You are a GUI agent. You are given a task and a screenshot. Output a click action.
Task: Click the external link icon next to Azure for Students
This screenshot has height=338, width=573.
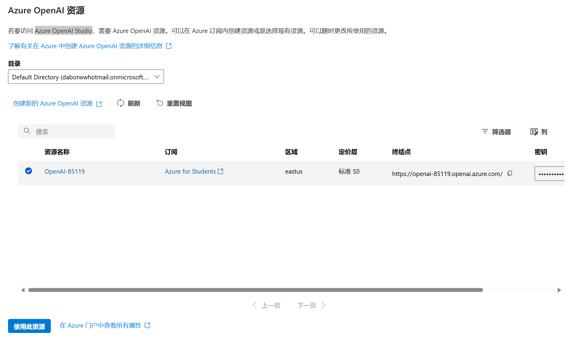coord(220,171)
